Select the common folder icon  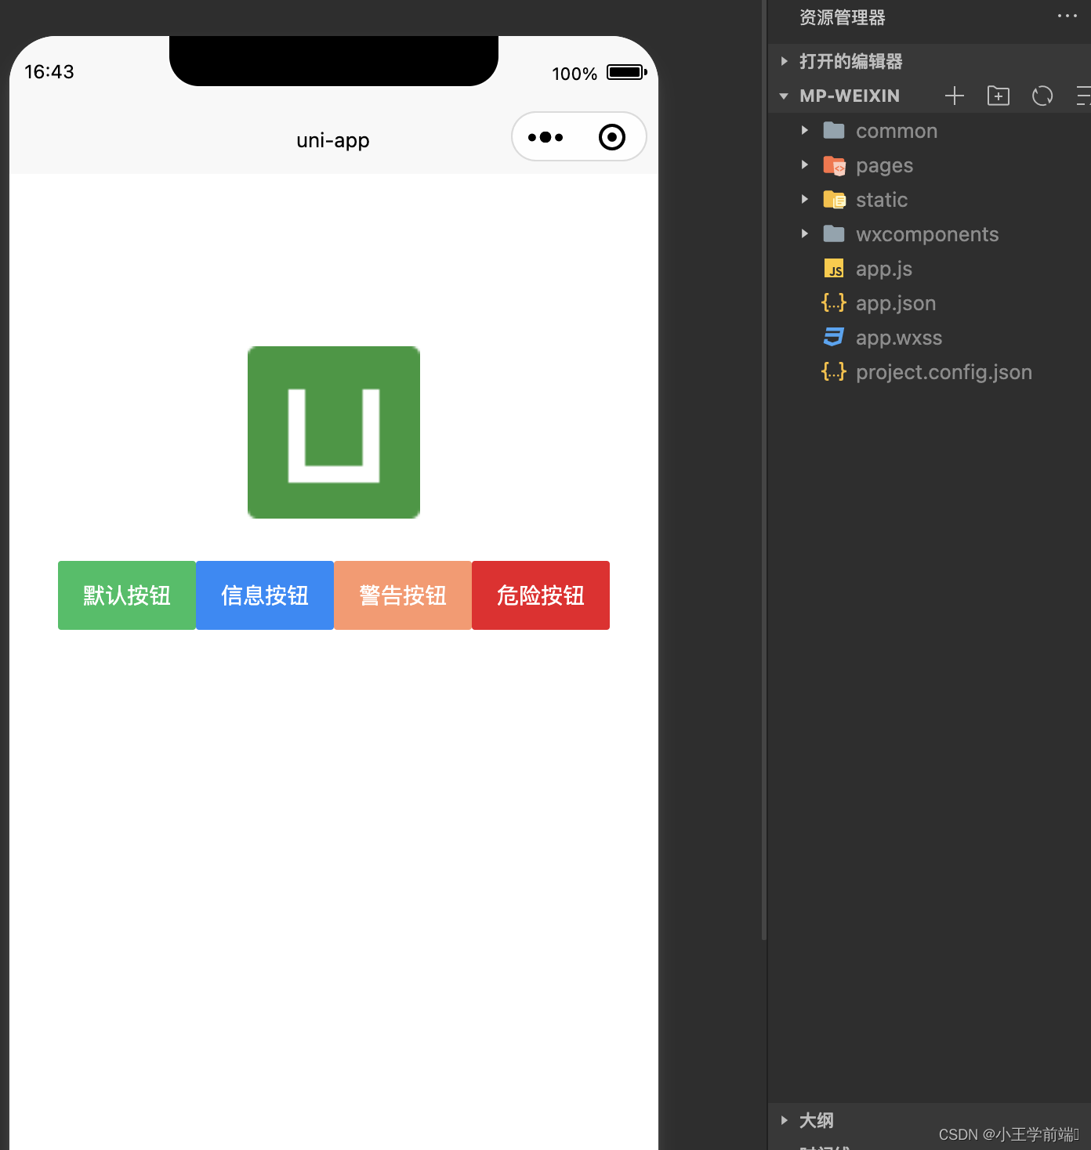(834, 130)
